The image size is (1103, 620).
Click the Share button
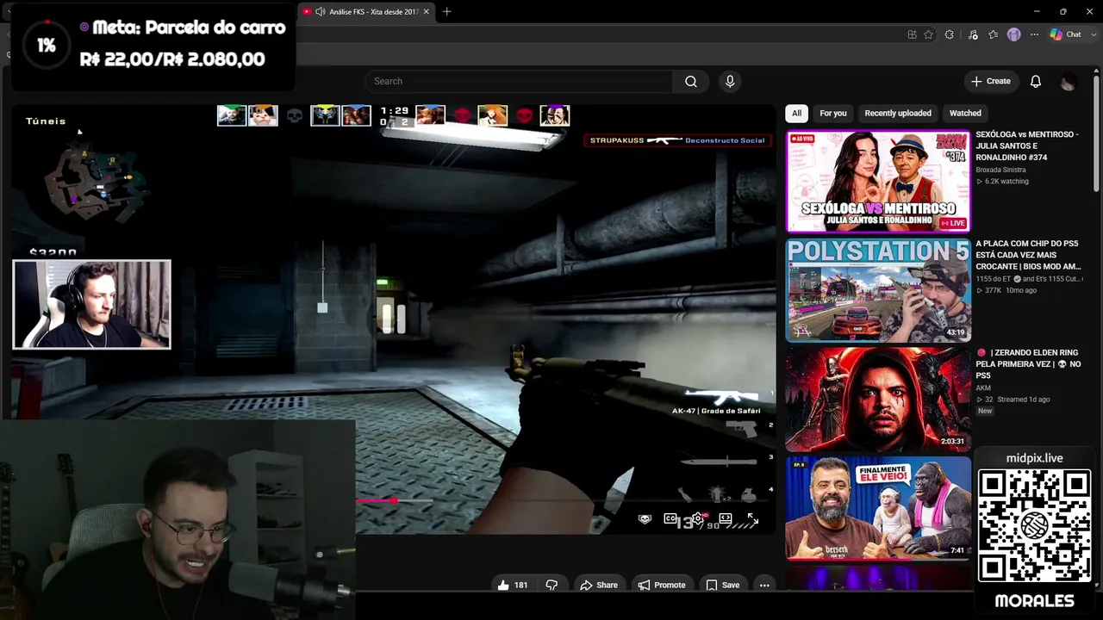click(599, 585)
